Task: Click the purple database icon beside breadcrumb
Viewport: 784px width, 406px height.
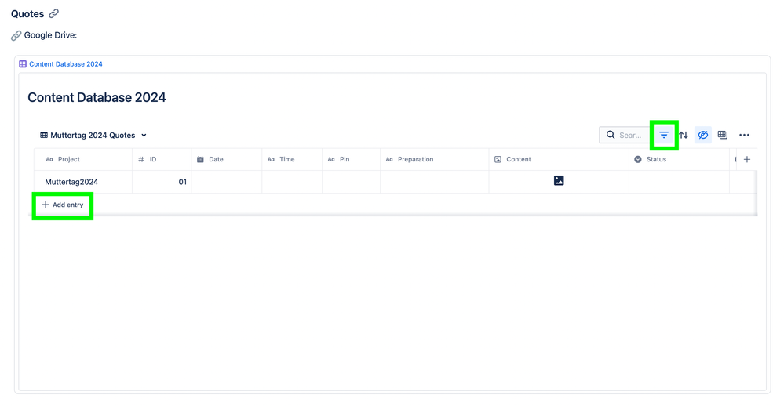Action: [x=23, y=64]
